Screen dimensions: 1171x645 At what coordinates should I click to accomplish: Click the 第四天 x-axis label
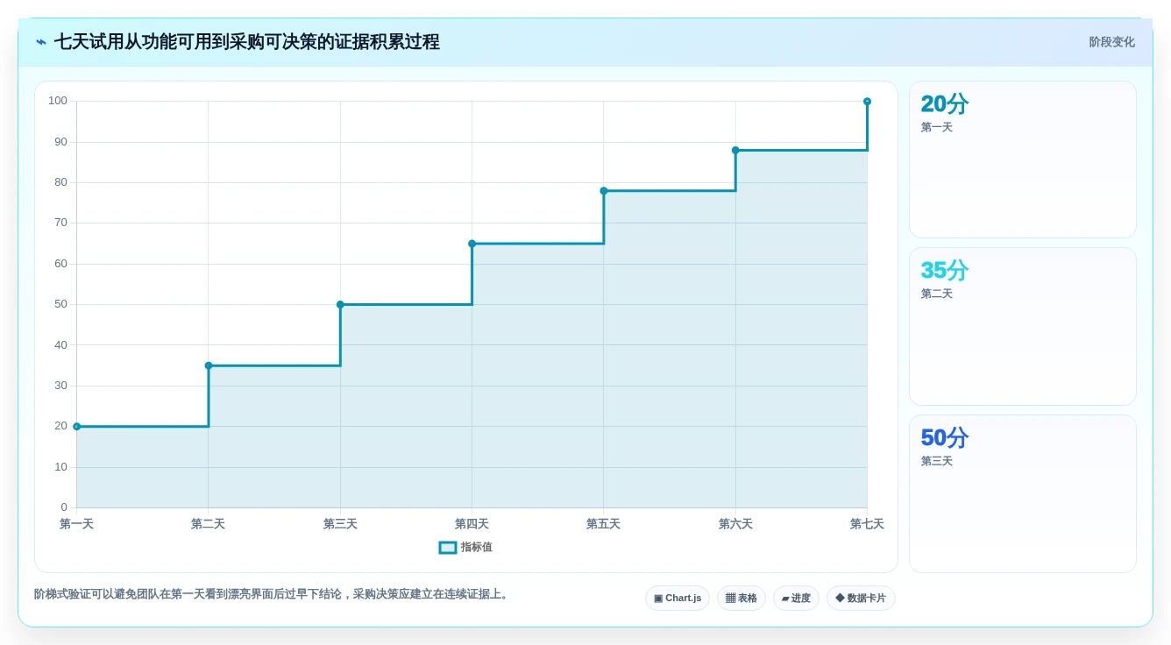click(472, 524)
